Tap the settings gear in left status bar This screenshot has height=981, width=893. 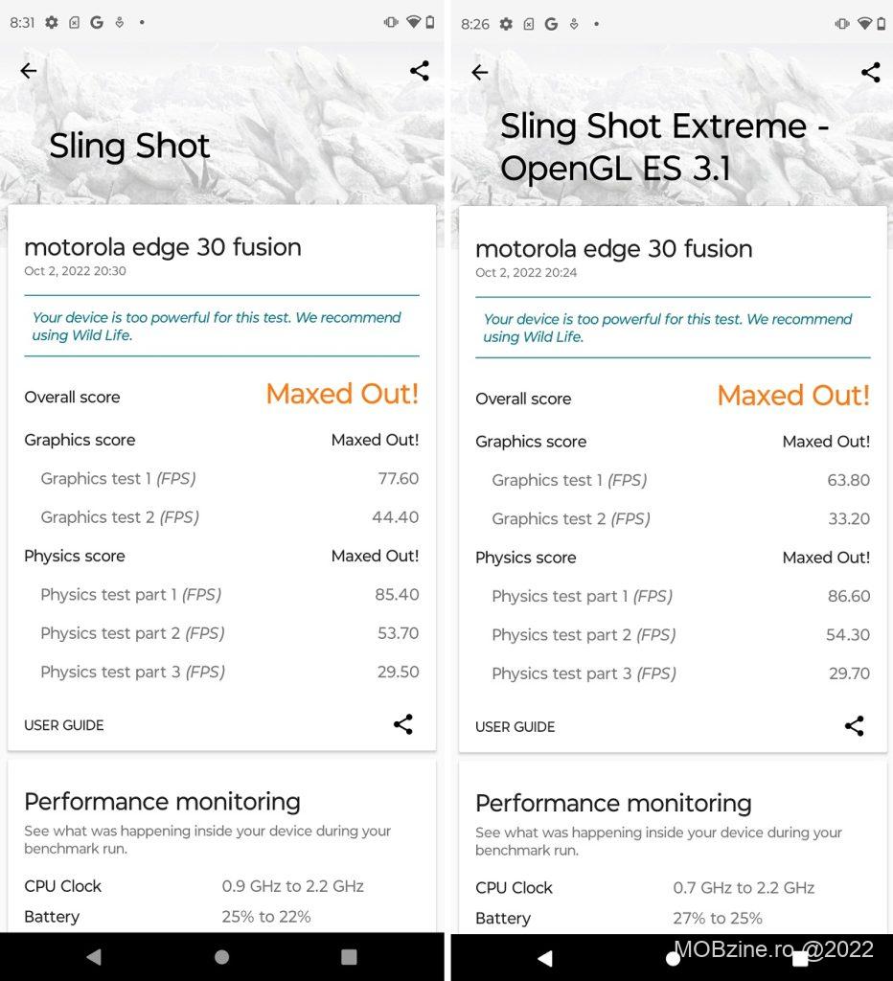tap(52, 23)
